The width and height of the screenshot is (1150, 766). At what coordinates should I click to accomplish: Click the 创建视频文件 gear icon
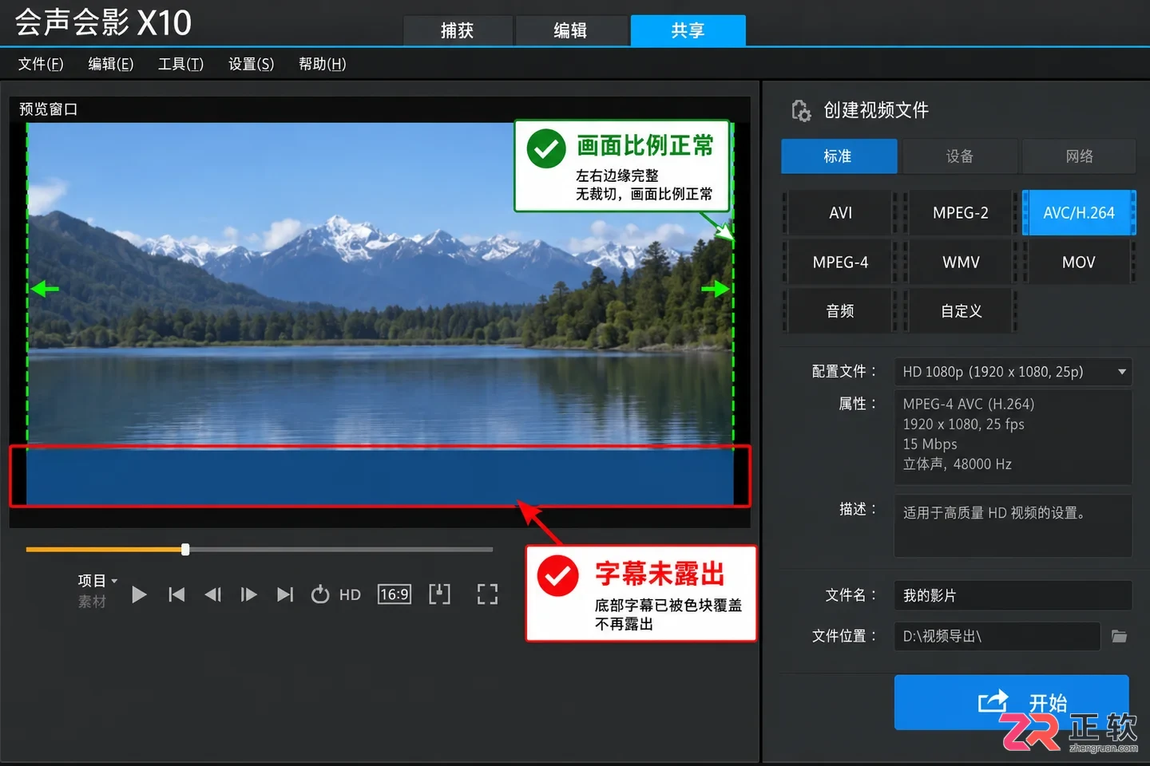pos(800,111)
